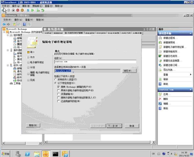Open the Command Prompt taskbar icon
This screenshot has width=194, height=157.
pos(56,154)
